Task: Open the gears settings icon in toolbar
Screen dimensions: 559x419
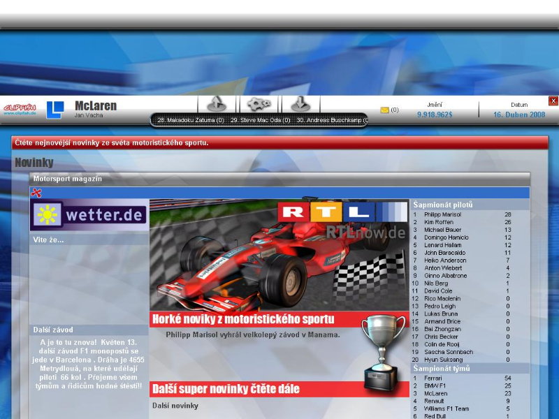Action: (x=259, y=104)
